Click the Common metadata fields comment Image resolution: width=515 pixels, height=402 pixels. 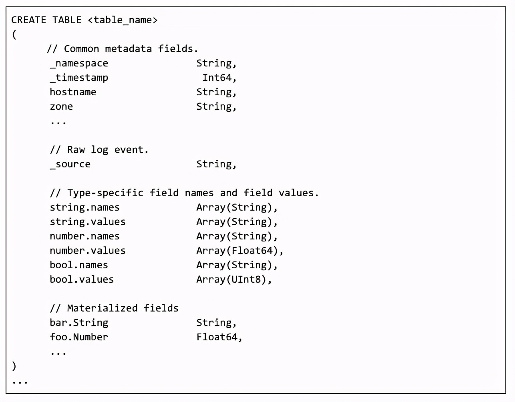[x=123, y=49]
